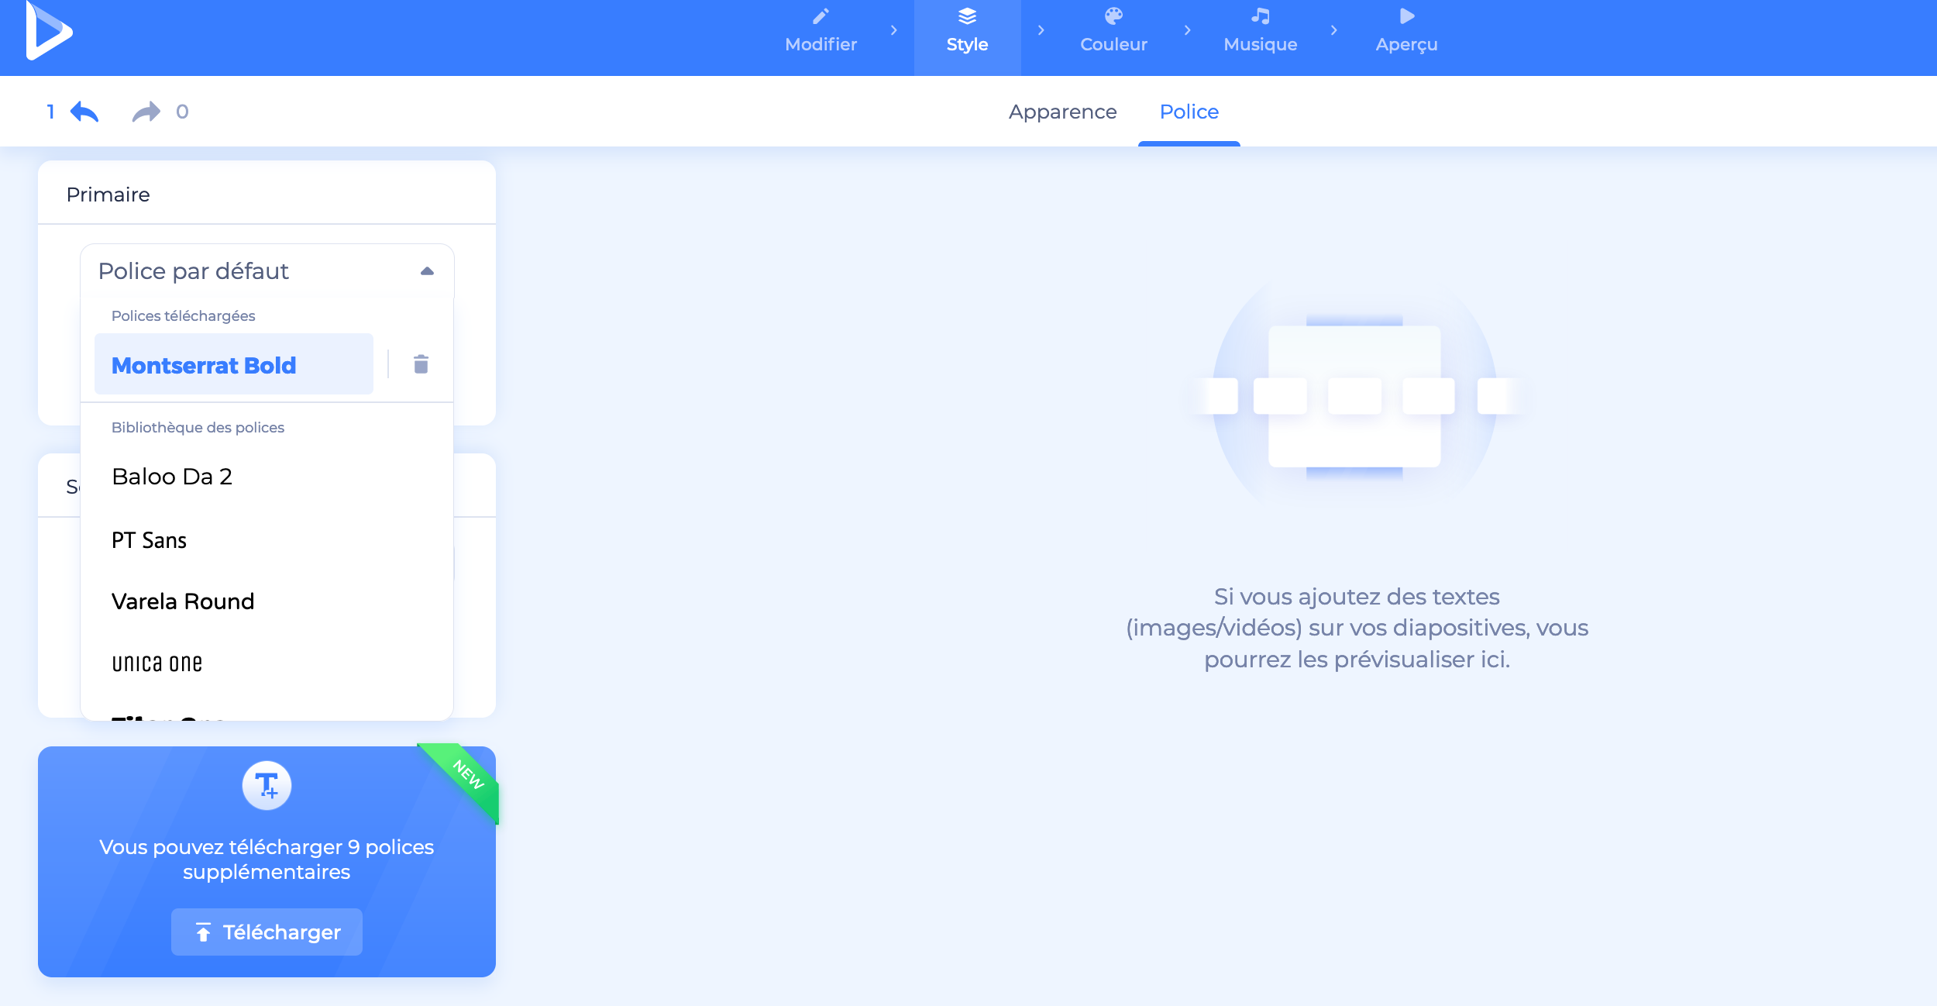Choose Baloo Da 2 from the font library

click(x=172, y=476)
